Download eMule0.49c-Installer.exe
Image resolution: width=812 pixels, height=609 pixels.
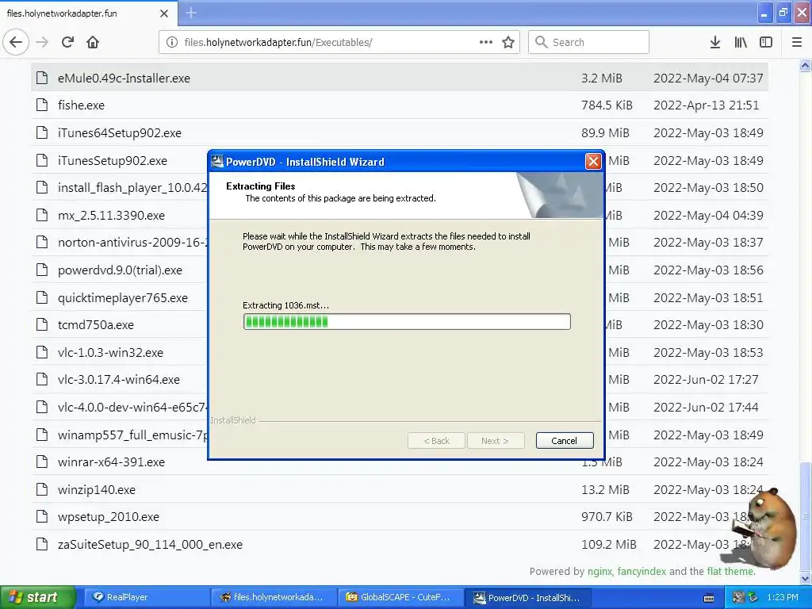(124, 79)
